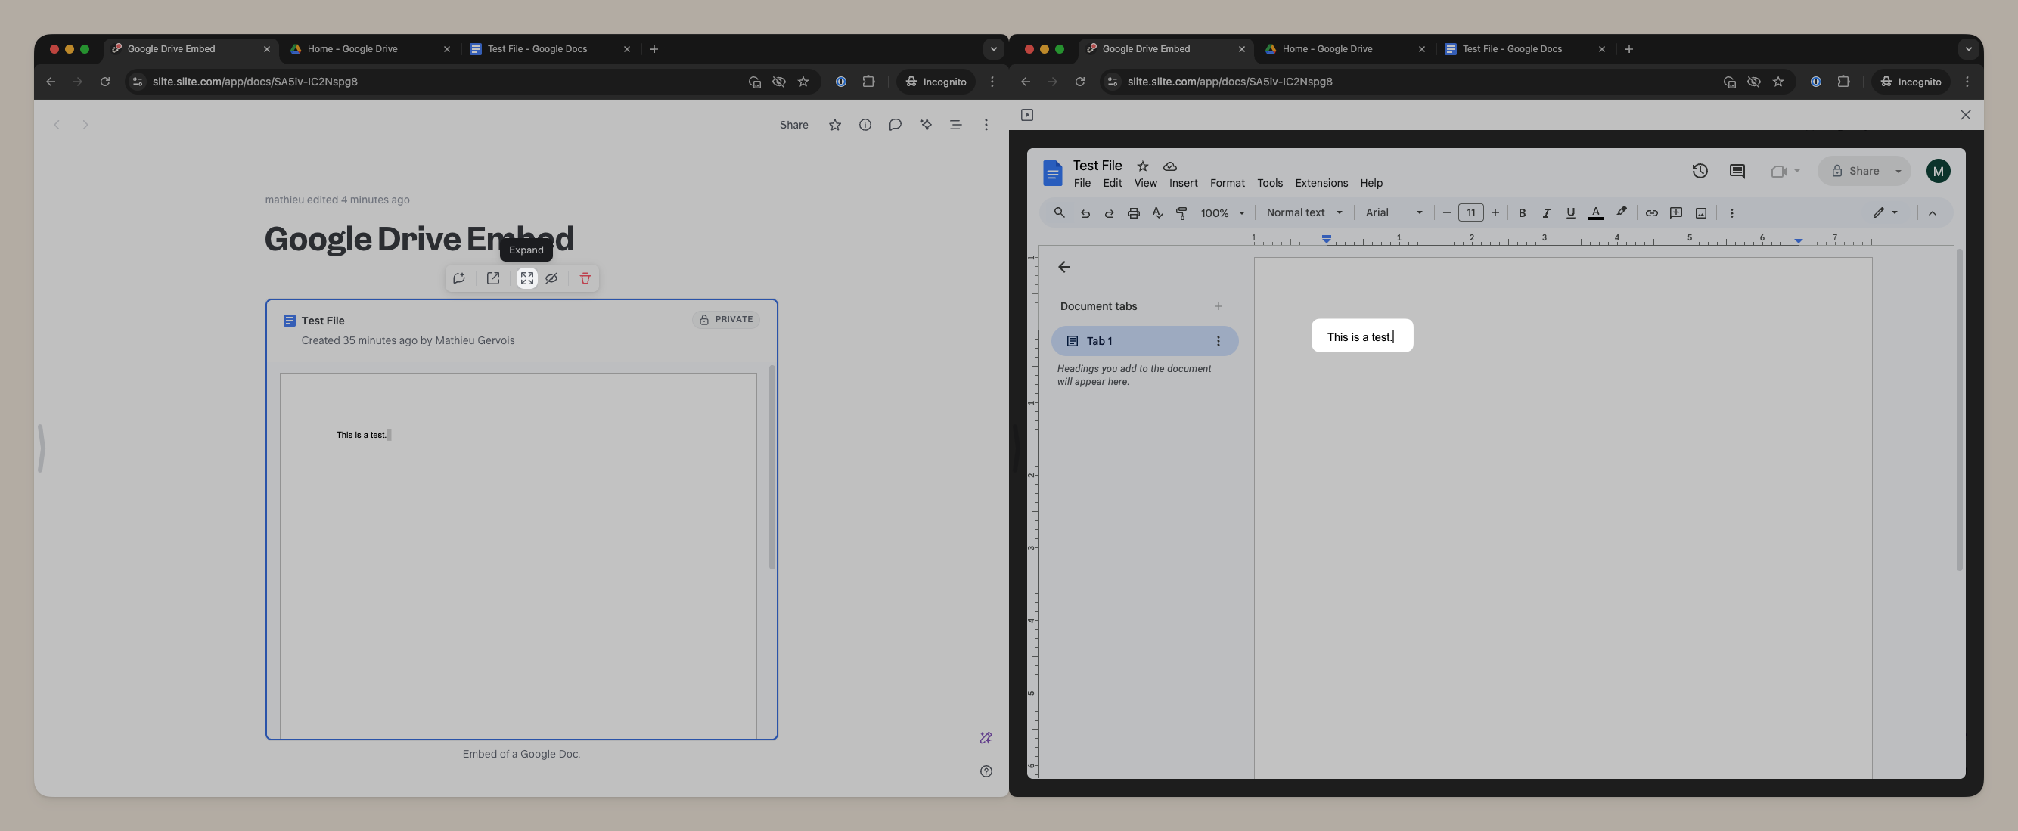The image size is (2018, 831).
Task: Add a comment using the toolbar plus-comment icon
Action: pos(1676,213)
